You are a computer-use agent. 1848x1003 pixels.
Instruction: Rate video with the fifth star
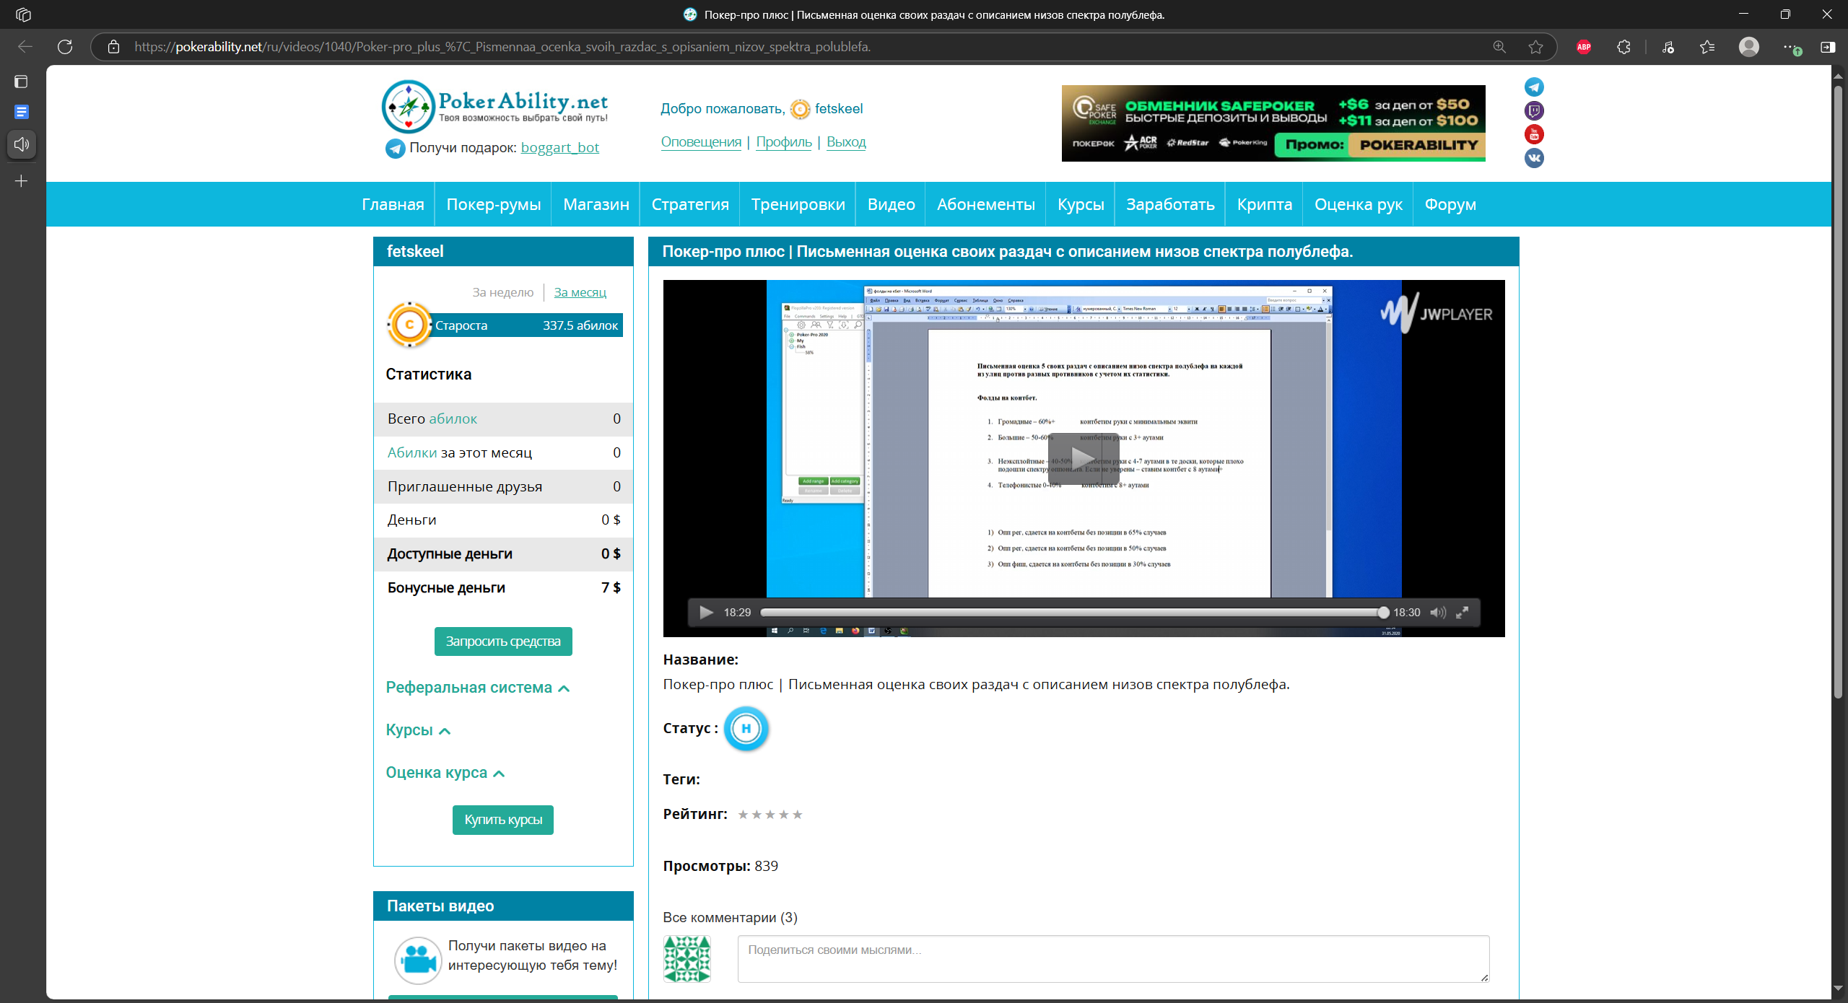coord(798,815)
